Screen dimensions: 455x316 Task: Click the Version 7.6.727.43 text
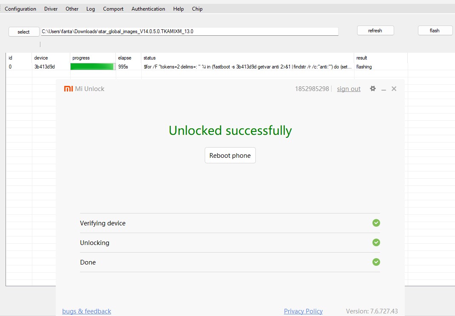pos(372,311)
